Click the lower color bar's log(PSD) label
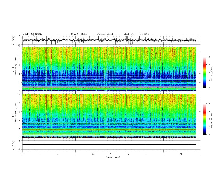 [x=212, y=120]
